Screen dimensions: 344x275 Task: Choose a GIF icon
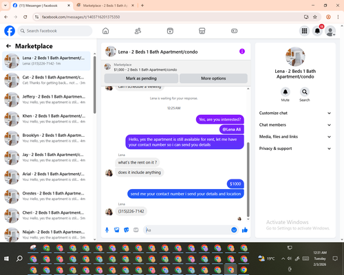pyautogui.click(x=136, y=230)
